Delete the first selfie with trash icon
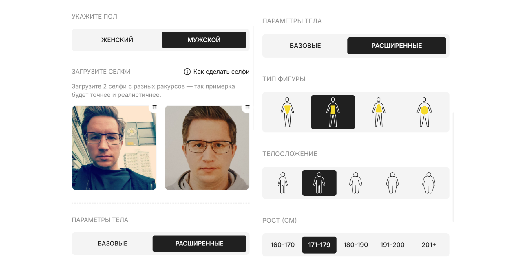 tap(154, 107)
